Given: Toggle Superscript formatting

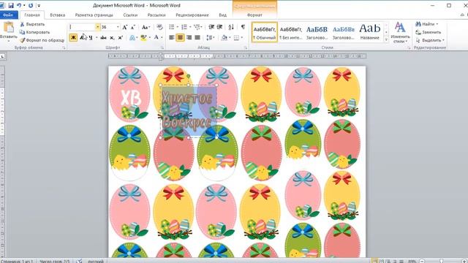Looking at the screenshot, I should [x=120, y=37].
